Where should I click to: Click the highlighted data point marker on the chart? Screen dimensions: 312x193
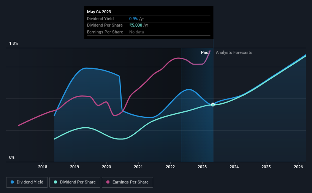213,104
